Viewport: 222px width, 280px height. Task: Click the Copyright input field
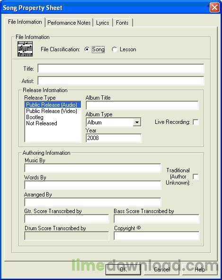point(157,236)
